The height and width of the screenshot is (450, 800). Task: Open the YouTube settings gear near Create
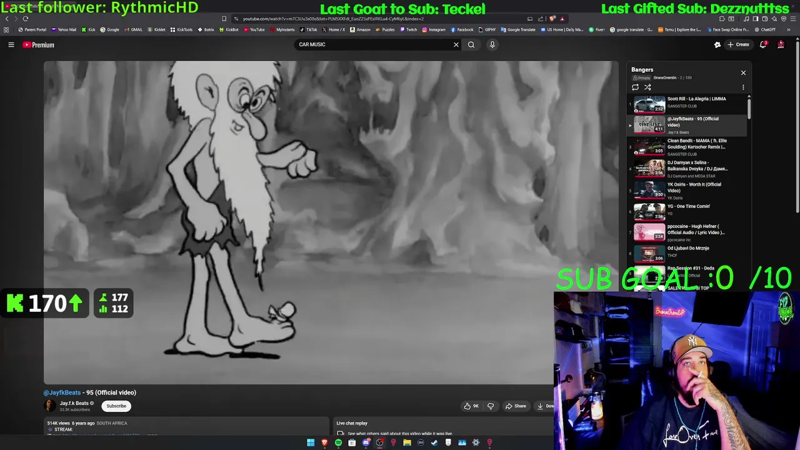[717, 44]
